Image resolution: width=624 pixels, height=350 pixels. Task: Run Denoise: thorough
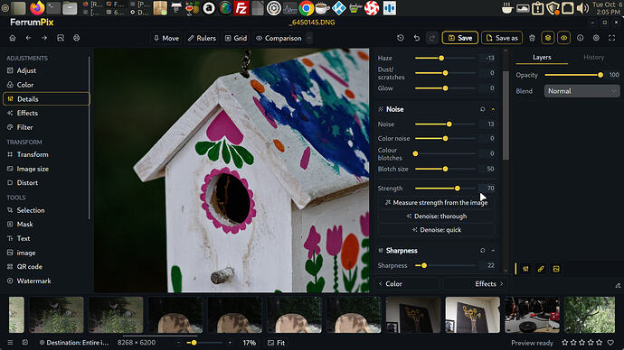[x=436, y=216]
